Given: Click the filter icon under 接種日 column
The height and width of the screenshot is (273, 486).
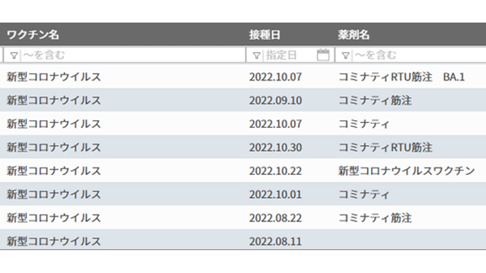Looking at the screenshot, I should [256, 55].
